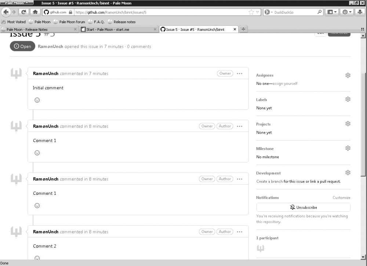Open the browser home page
This screenshot has height=266, width=367.
point(35,12)
